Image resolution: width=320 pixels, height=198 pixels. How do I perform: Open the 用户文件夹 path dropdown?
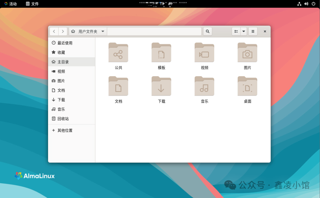[103, 31]
